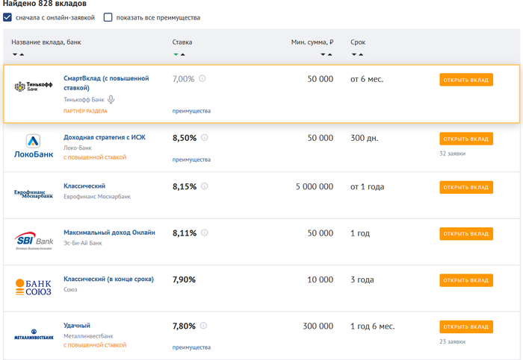The height and width of the screenshot is (360, 523).
Task: Sort Срок column ascending arrow
Action: [x=361, y=54]
